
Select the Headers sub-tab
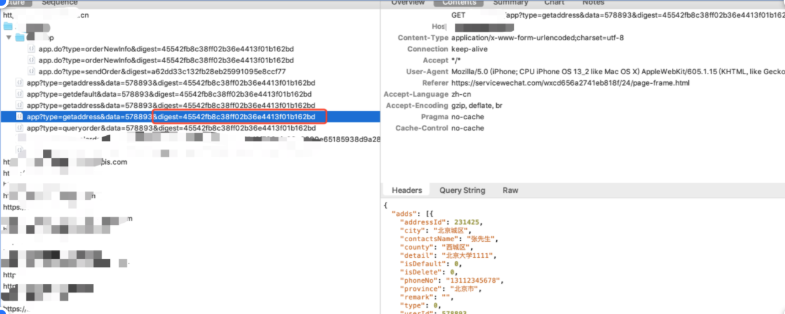(x=407, y=190)
